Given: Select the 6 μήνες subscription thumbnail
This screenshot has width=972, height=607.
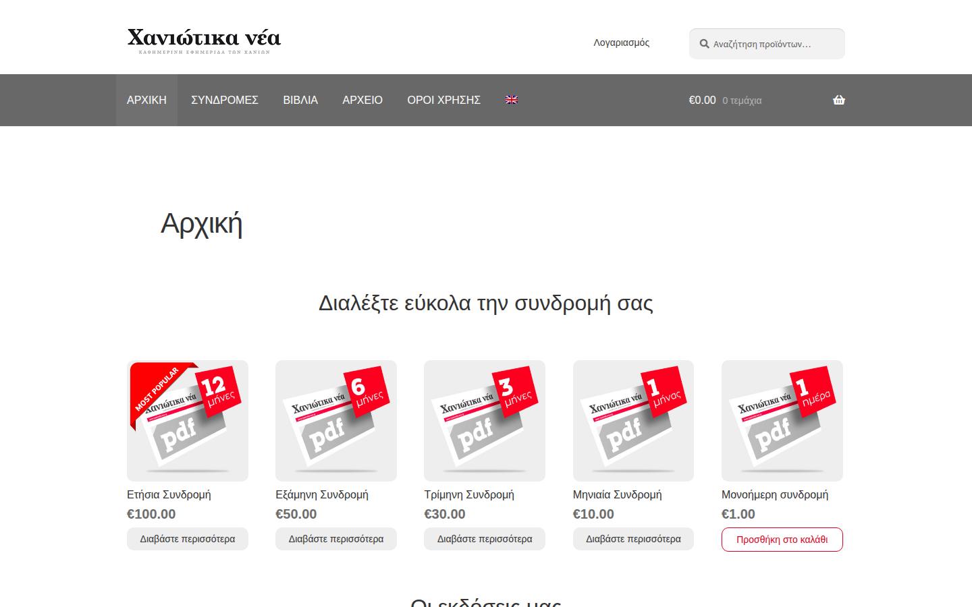Looking at the screenshot, I should click(336, 421).
